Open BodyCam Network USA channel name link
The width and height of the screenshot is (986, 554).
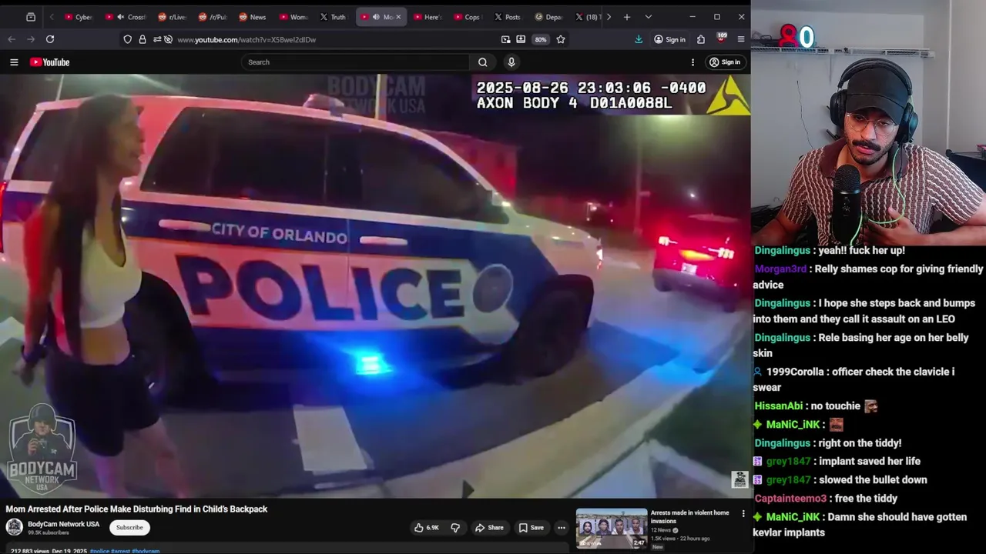(x=64, y=524)
